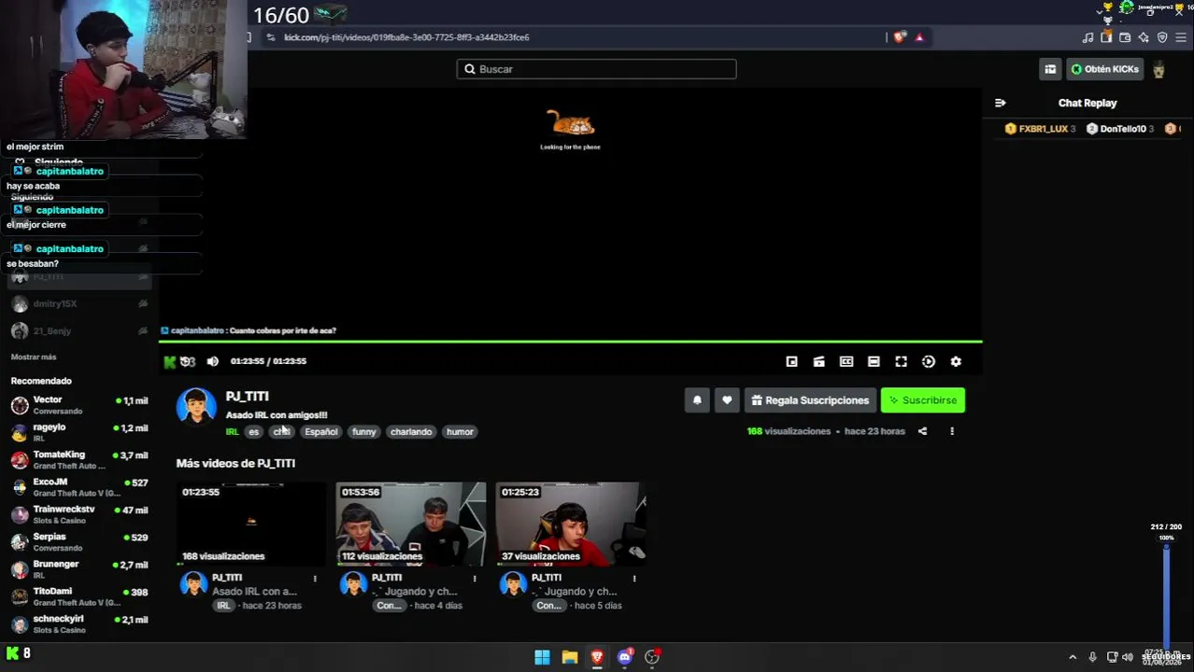Open schneckyirl in the Recomendado list
1194x672 pixels.
(x=79, y=624)
